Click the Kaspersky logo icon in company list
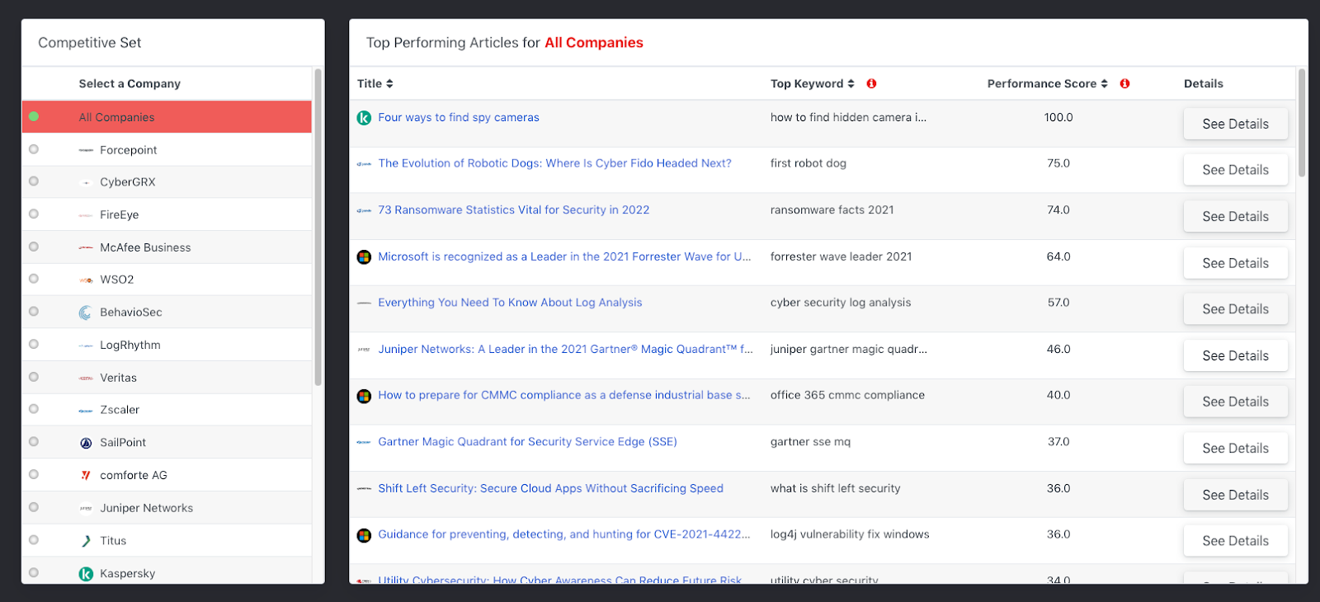The image size is (1320, 602). (86, 574)
